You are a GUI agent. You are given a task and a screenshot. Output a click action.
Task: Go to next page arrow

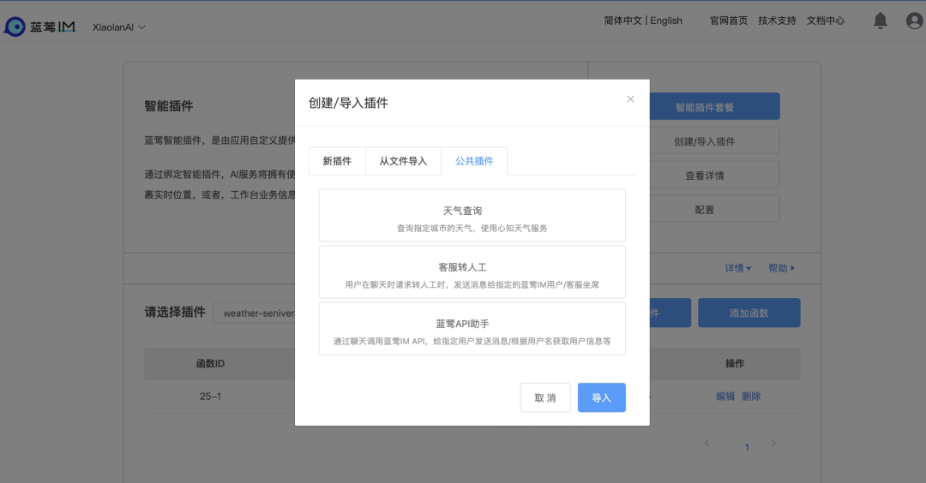(773, 443)
